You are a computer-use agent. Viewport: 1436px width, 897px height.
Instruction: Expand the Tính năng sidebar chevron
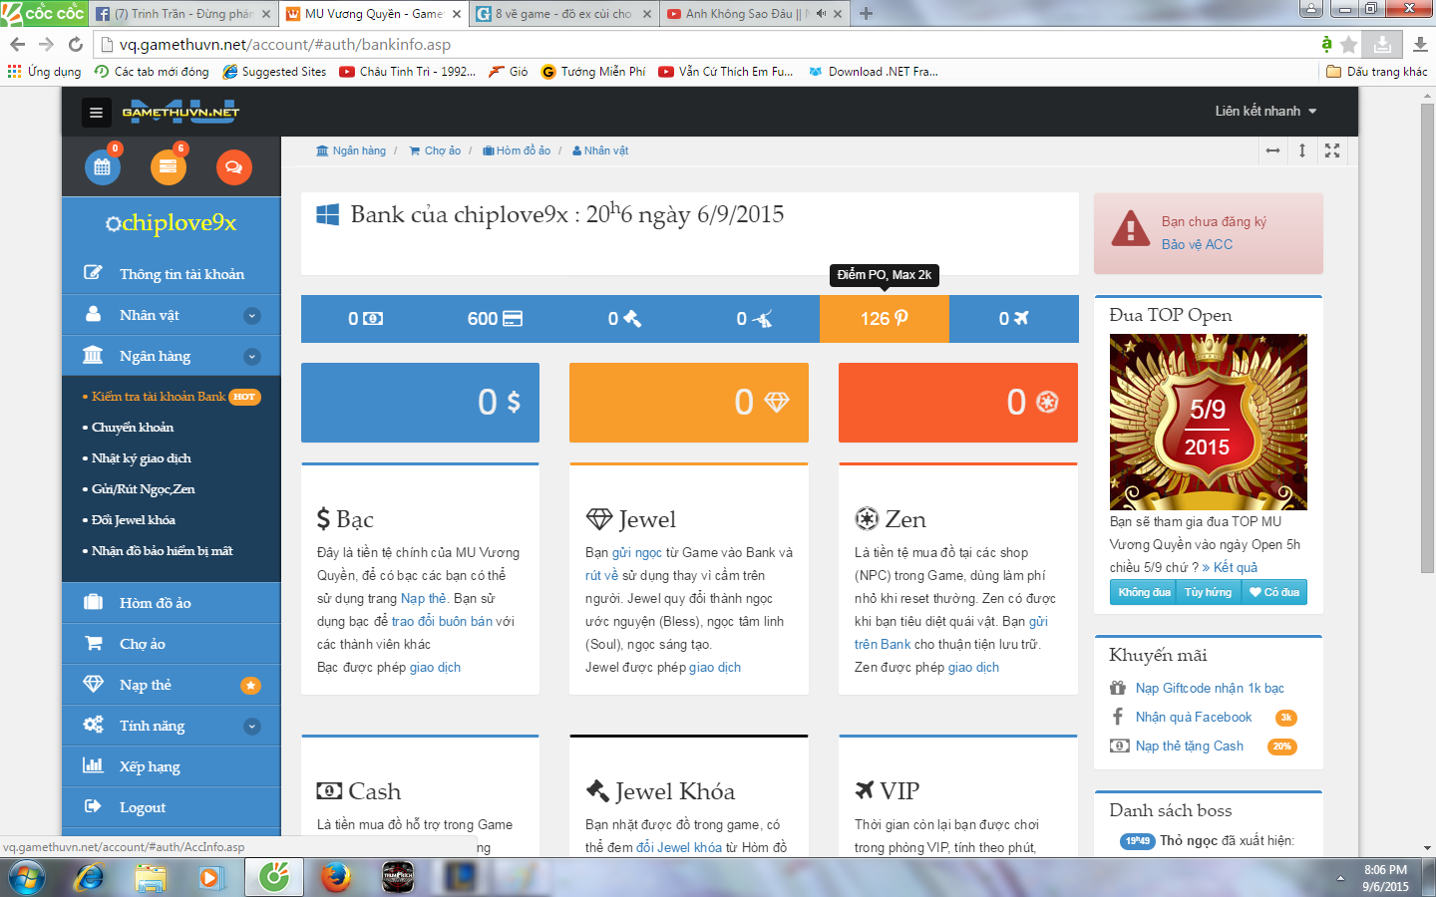(252, 727)
